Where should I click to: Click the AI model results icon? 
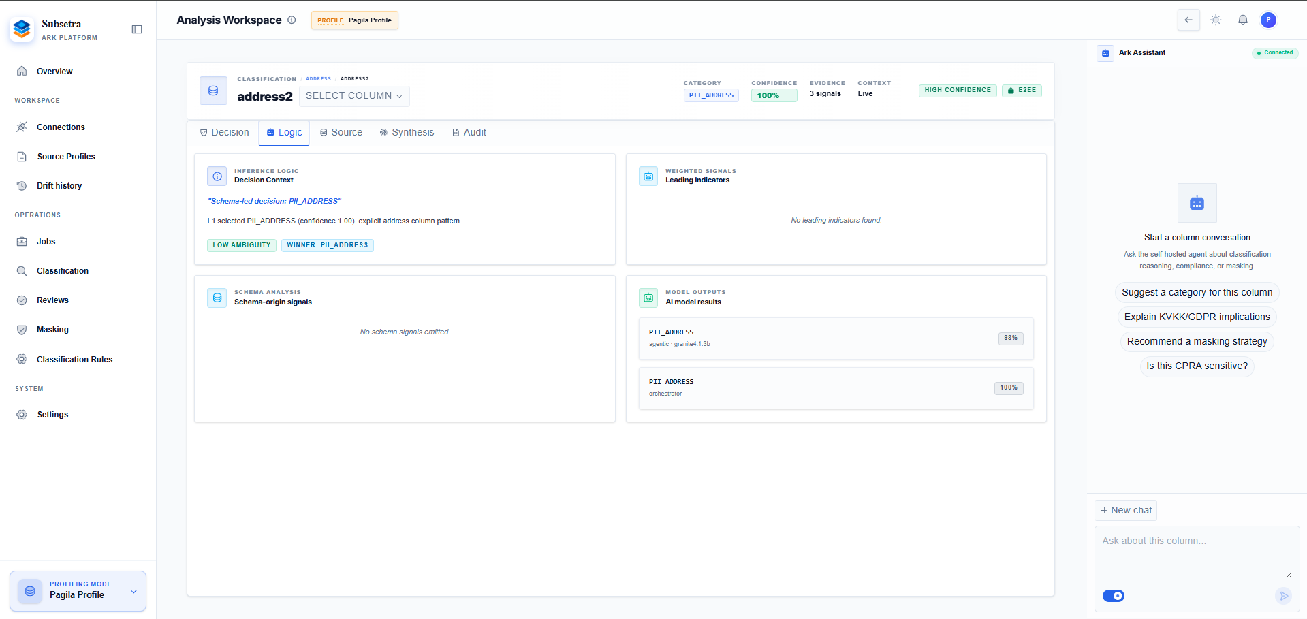(x=648, y=298)
